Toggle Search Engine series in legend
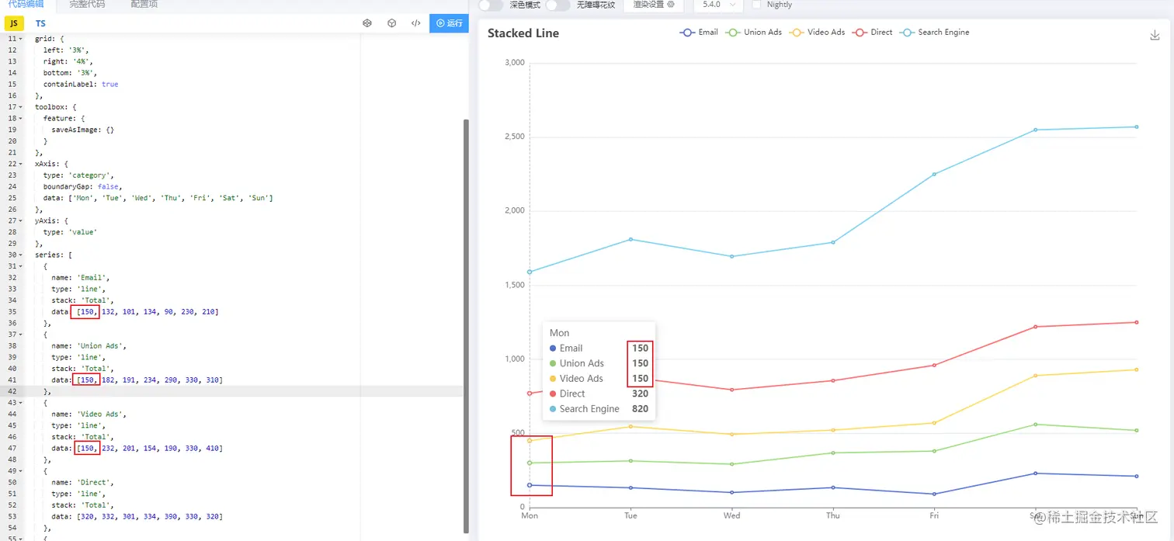 934,33
